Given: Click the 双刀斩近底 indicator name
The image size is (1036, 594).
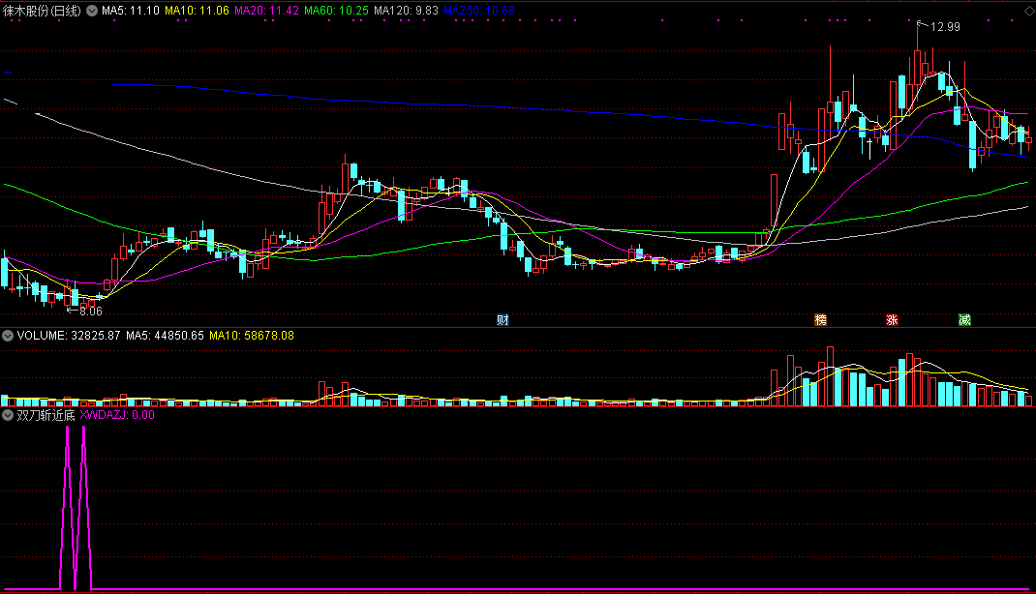Looking at the screenshot, I should [46, 415].
